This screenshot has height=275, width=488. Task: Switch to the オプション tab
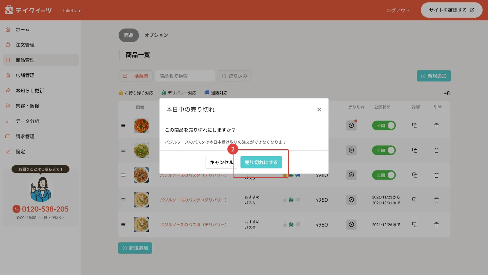(156, 35)
